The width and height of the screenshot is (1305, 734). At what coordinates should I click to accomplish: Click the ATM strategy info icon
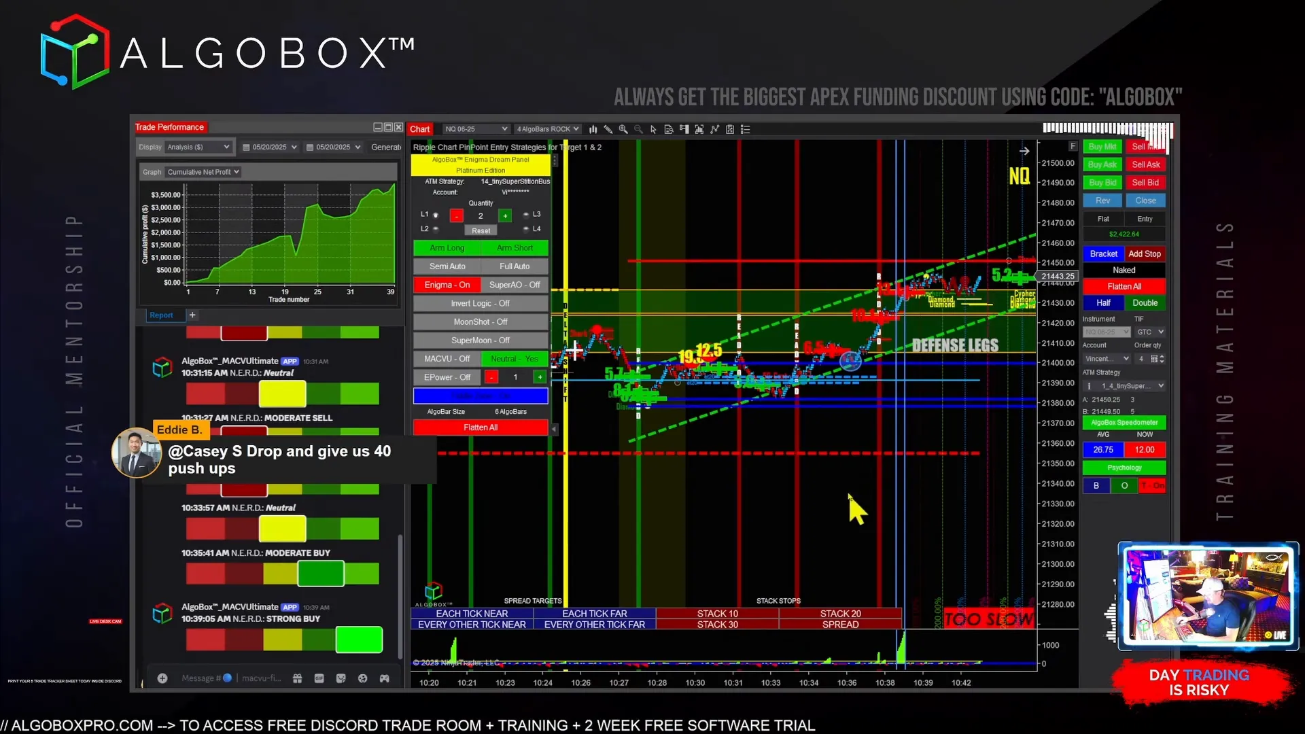[x=1089, y=386]
